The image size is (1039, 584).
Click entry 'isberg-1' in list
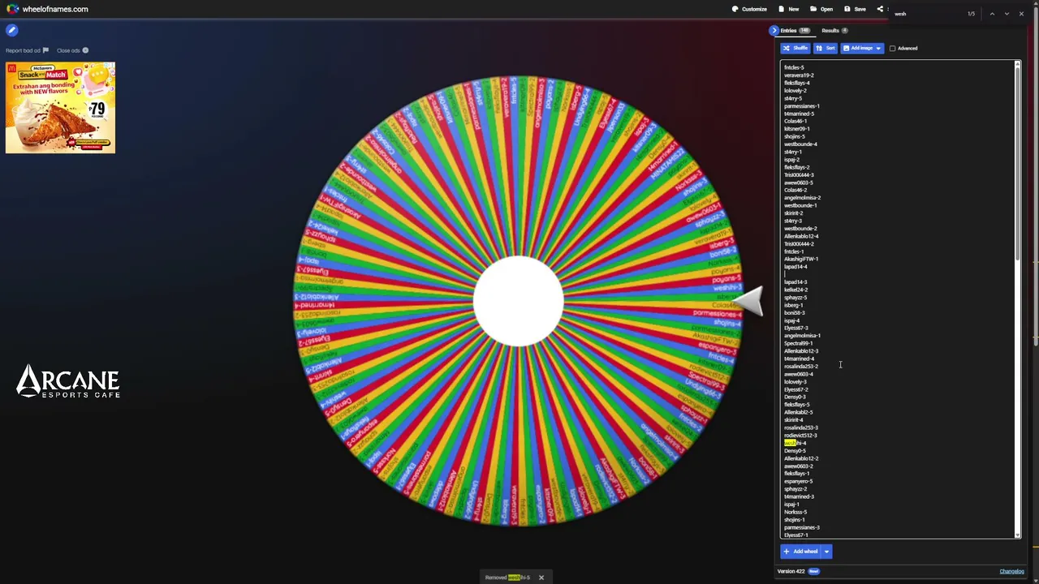pos(793,305)
